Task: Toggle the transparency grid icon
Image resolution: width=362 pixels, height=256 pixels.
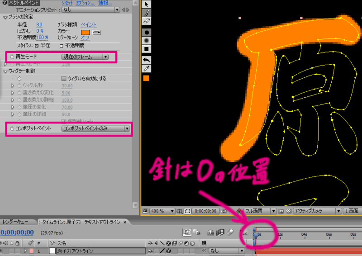Action: pos(288,211)
